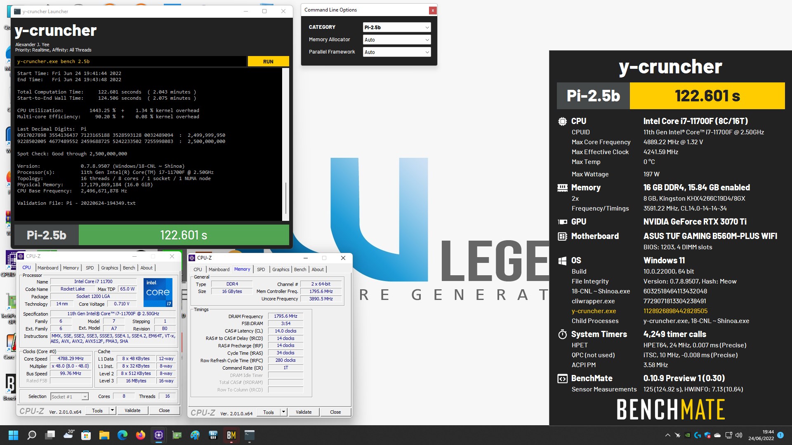The image size is (792, 445).
Task: Click the Uncore Frequency 3890.5 MHz value
Action: 321,299
